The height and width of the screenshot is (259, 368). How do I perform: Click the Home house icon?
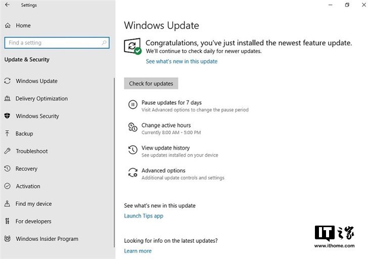click(x=8, y=25)
